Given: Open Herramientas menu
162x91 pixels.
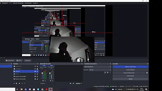Looking at the screenshot, I should click(28, 3).
